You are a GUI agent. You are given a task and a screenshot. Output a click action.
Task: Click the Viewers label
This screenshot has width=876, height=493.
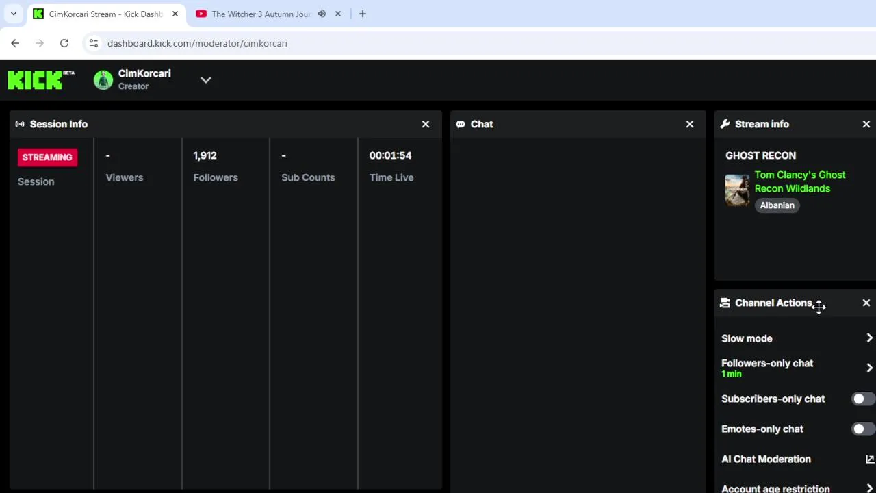(x=125, y=177)
